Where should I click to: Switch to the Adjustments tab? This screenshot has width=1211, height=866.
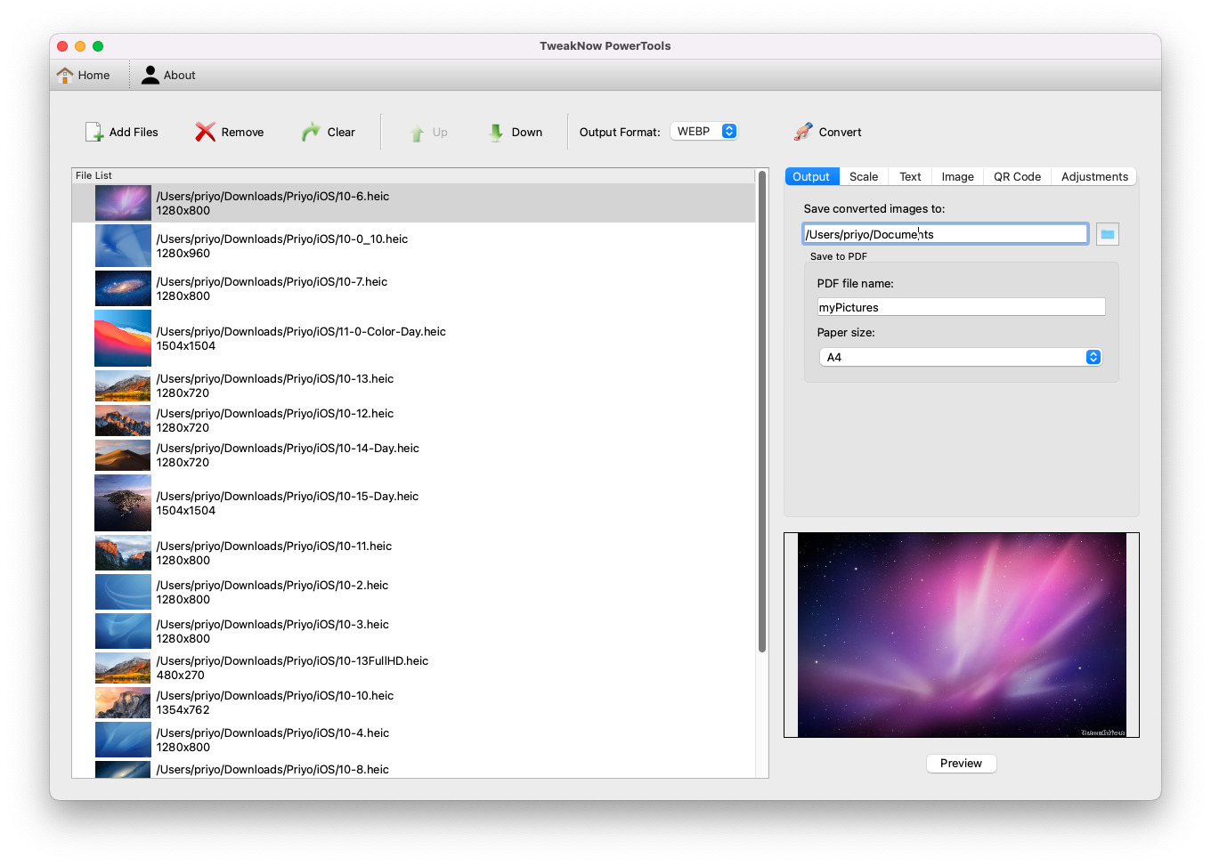pos(1094,176)
